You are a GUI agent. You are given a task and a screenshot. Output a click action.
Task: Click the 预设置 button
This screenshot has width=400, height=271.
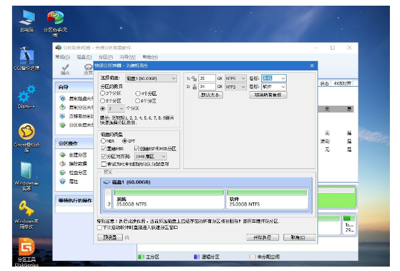(110, 238)
